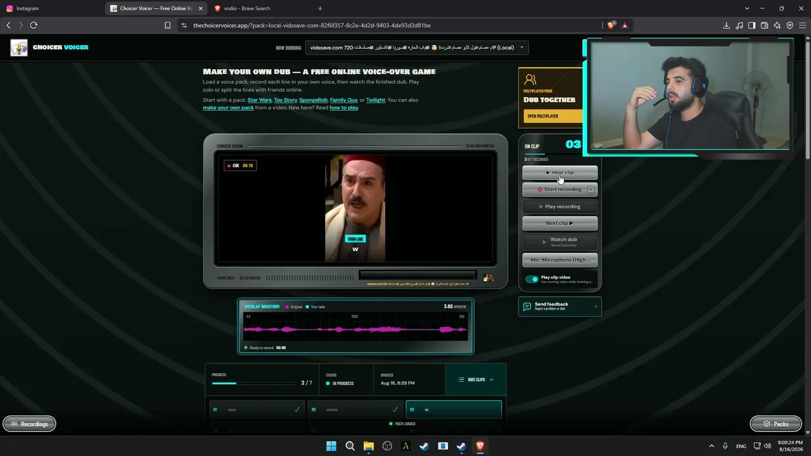
Task: Select clip 02 labeled www
Action: pyautogui.click(x=355, y=410)
